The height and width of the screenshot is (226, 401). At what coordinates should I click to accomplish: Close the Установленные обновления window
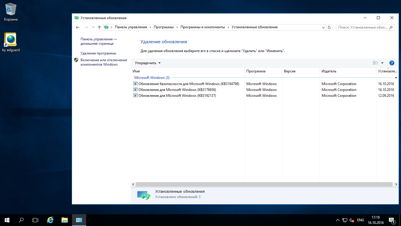click(x=392, y=18)
